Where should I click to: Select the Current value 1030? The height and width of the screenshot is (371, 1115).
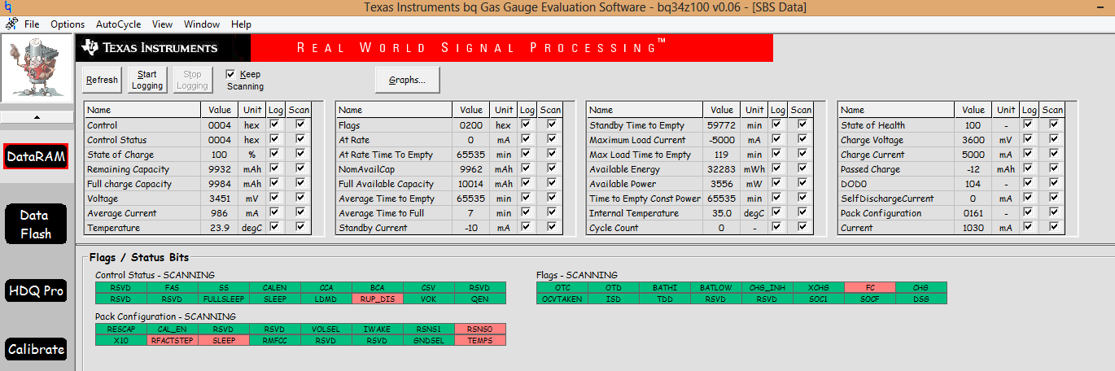tap(973, 228)
